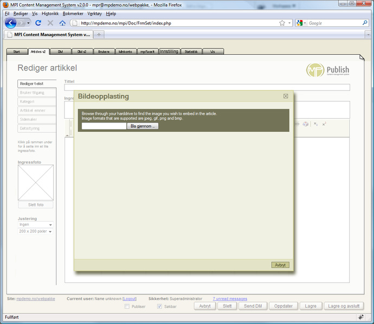Click the Ingressfoto placeholder image frame
The height and width of the screenshot is (324, 374).
click(36, 183)
